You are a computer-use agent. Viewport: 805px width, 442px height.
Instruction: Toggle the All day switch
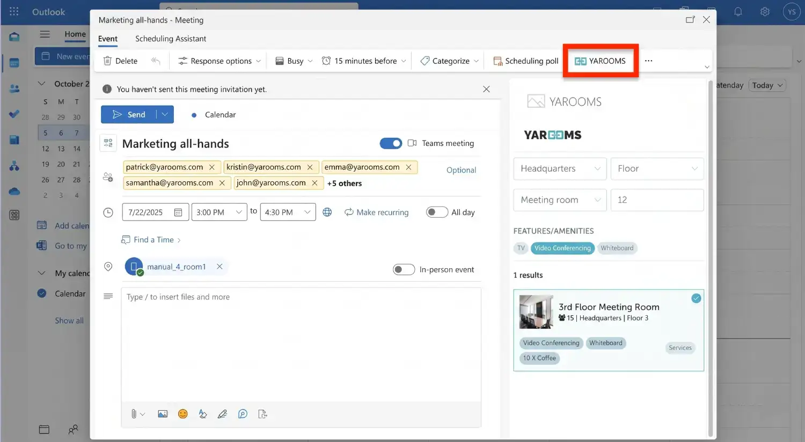(x=437, y=212)
